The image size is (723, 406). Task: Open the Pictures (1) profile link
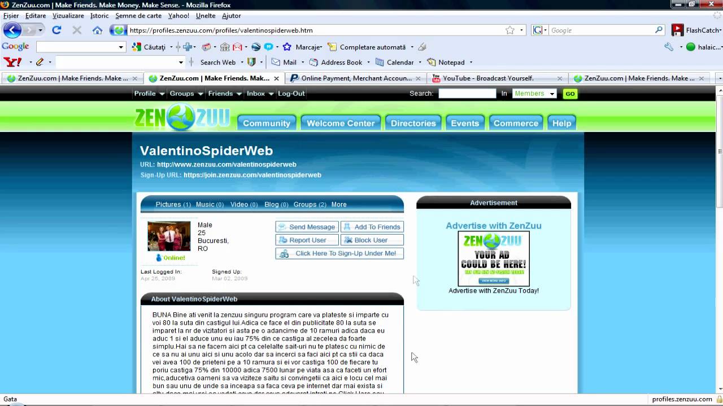click(x=173, y=205)
